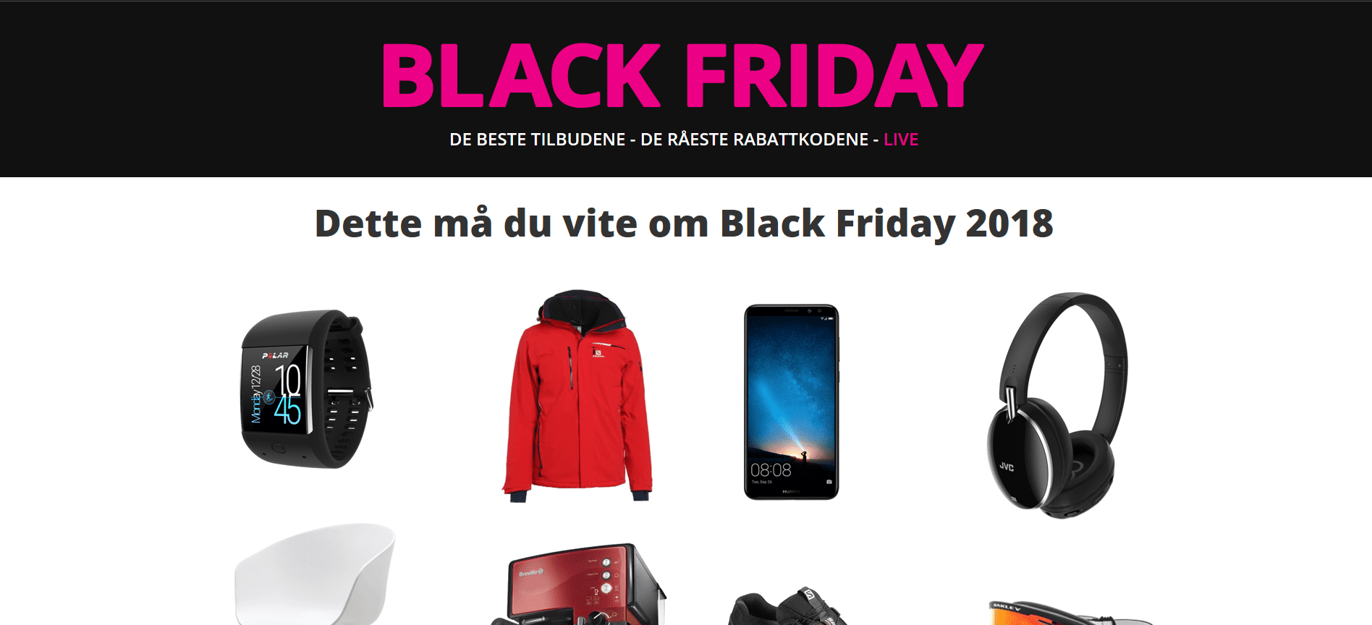The height and width of the screenshot is (625, 1372).
Task: Select the Polar smartwatch product image
Action: (307, 389)
